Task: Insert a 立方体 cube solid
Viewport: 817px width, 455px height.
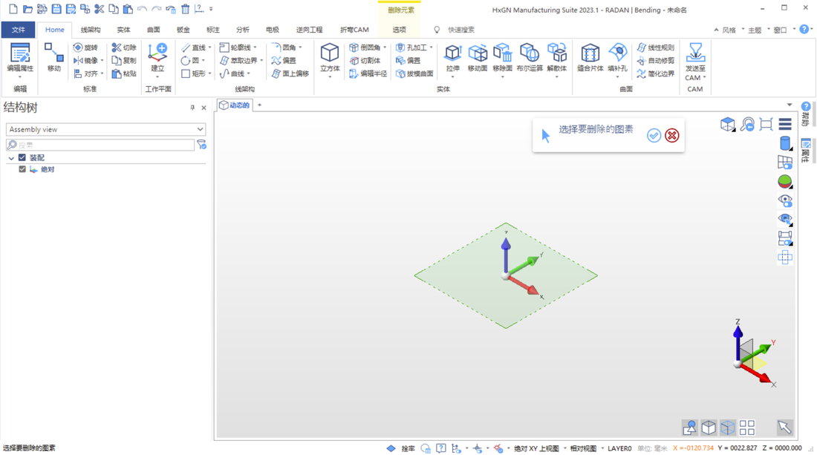Action: click(x=330, y=58)
